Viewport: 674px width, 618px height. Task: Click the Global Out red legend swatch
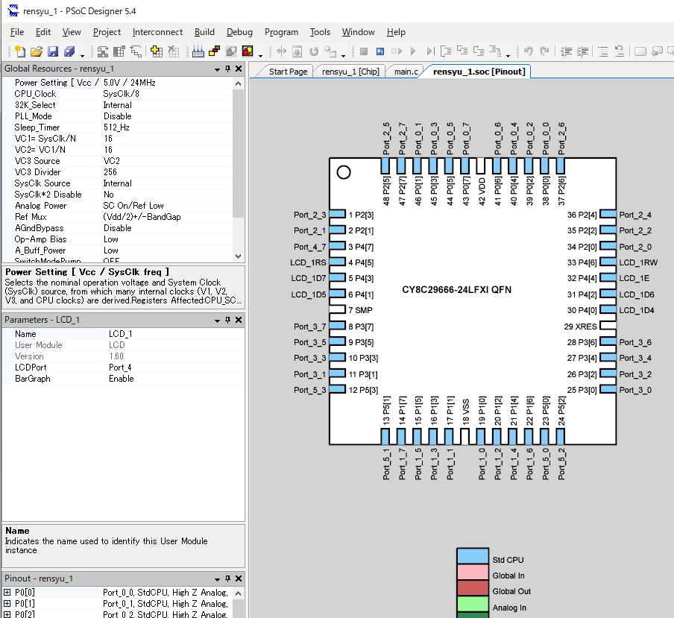473,588
